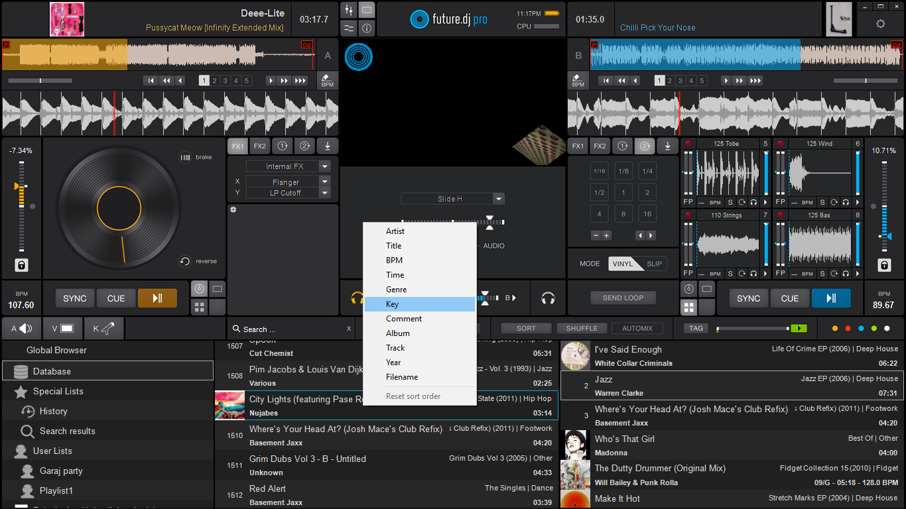Adjust deck A pitch slider

point(21,205)
